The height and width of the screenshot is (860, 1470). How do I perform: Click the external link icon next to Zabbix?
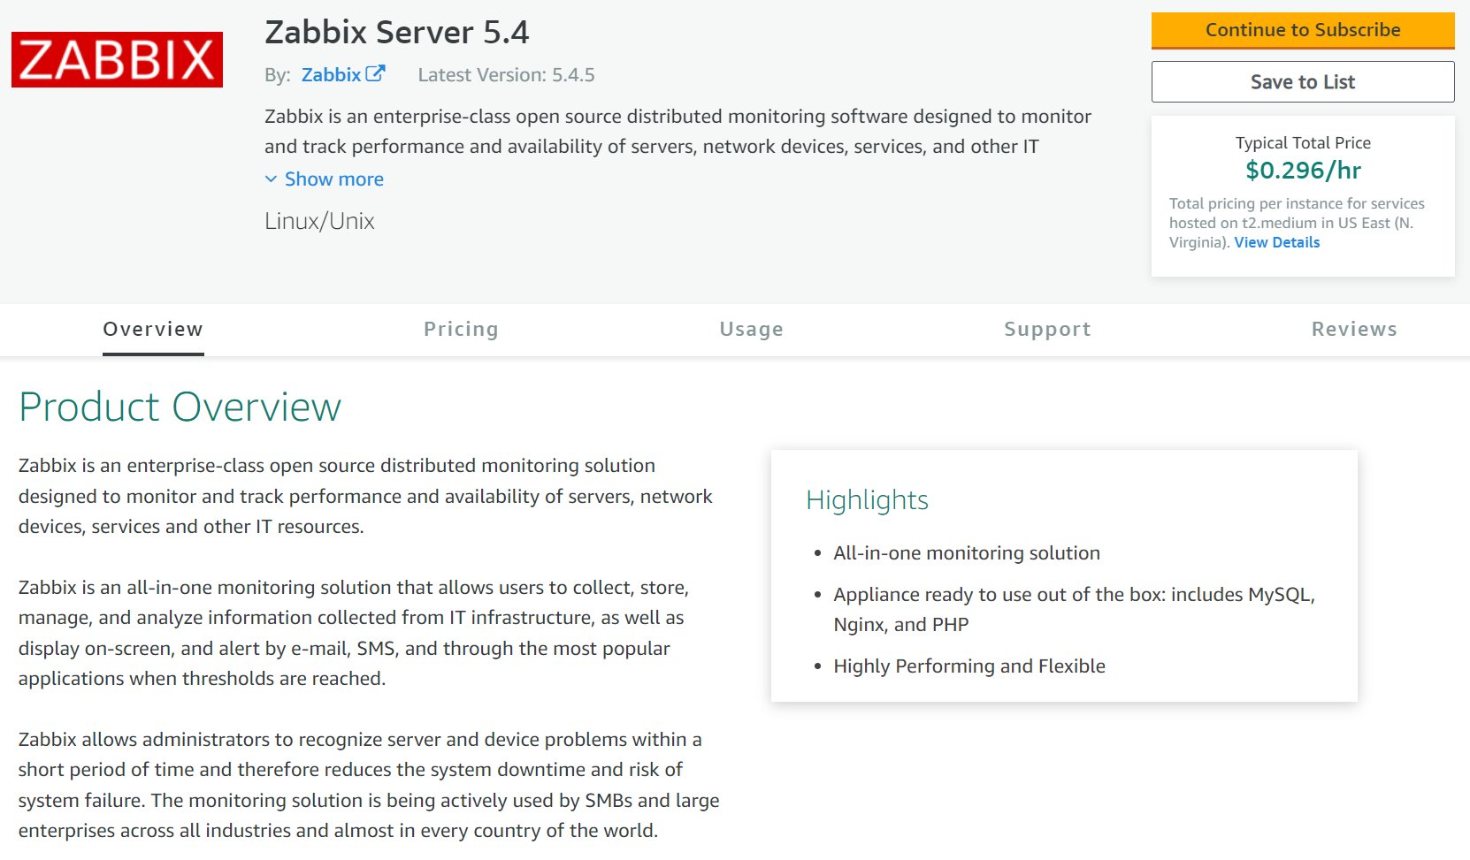point(375,74)
